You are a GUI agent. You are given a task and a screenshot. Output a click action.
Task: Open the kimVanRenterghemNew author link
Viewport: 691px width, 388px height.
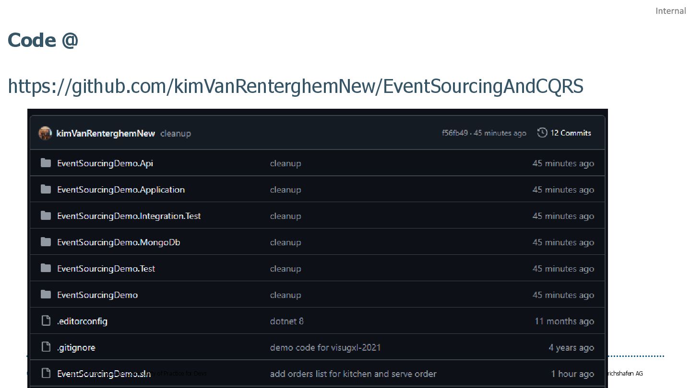coord(106,133)
